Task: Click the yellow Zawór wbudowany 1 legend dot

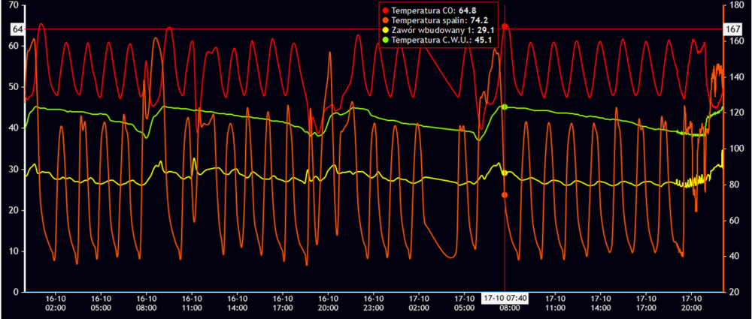Action: tap(386, 30)
